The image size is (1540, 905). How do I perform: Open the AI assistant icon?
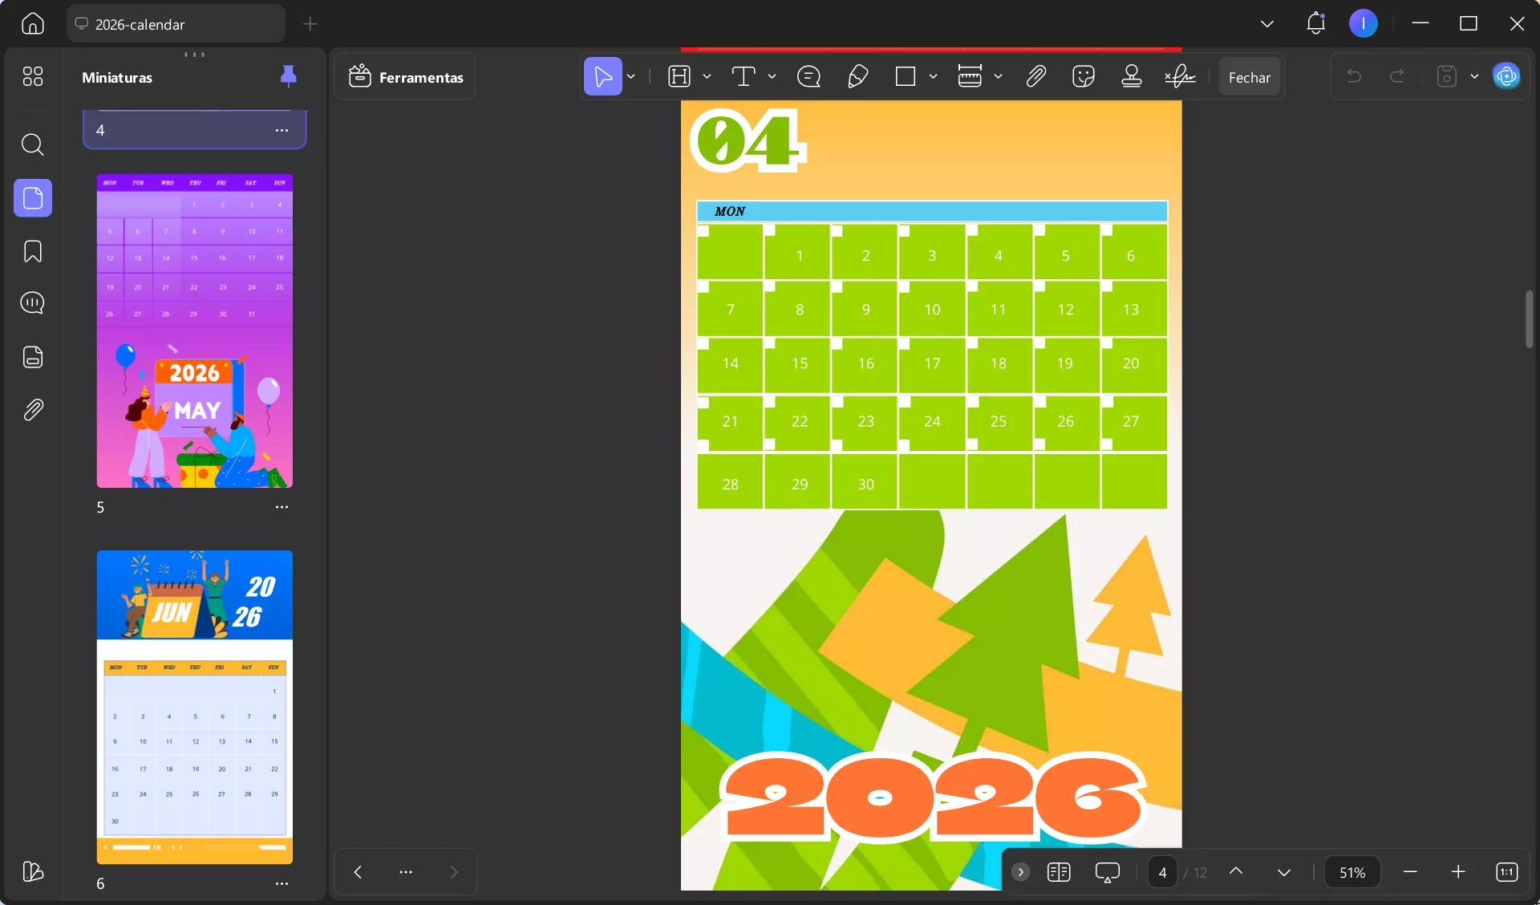point(1506,77)
